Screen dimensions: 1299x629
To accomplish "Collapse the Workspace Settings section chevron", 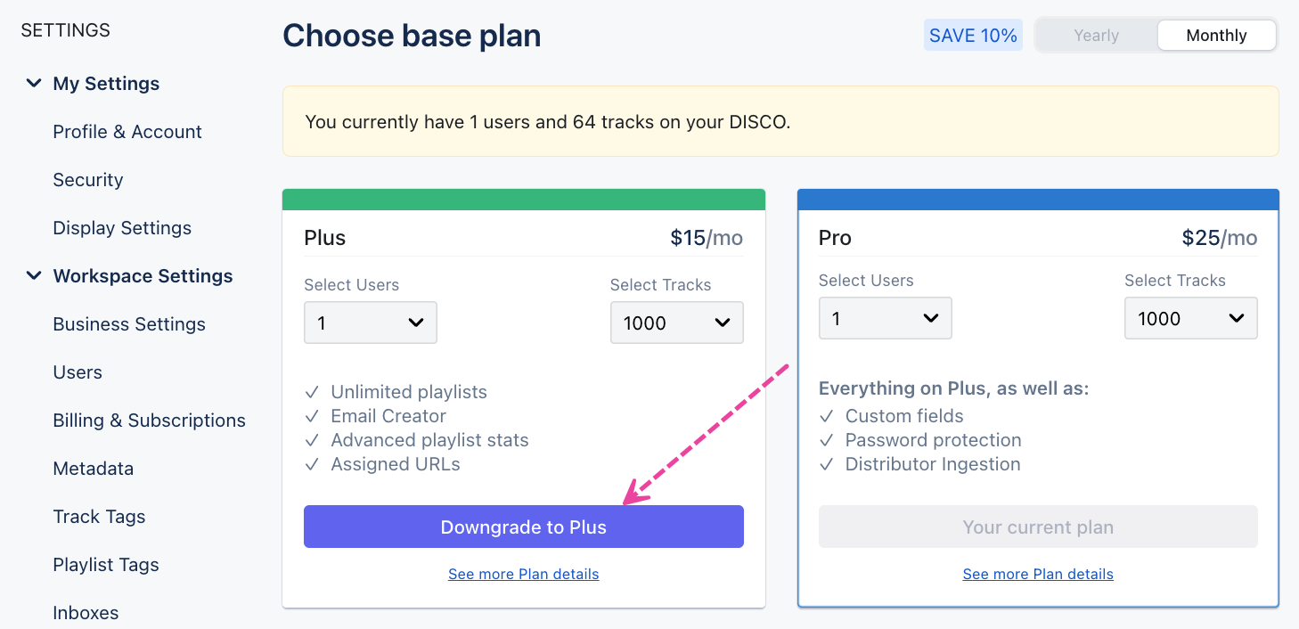I will pyautogui.click(x=34, y=276).
